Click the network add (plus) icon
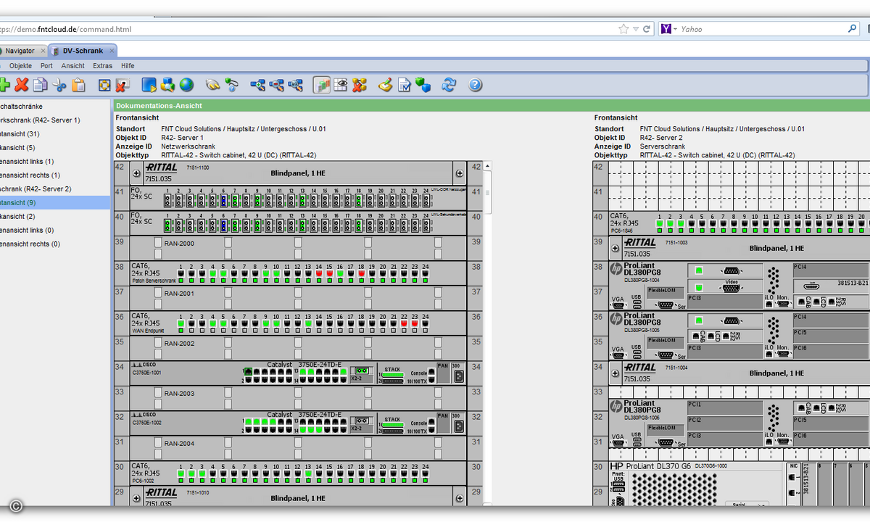 pos(258,85)
